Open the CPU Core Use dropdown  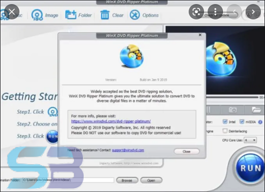[250, 140]
